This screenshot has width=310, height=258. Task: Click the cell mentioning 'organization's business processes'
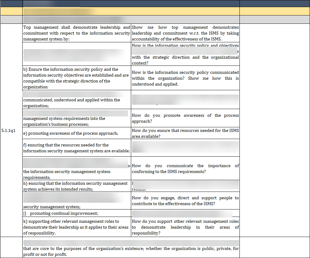click(76, 121)
